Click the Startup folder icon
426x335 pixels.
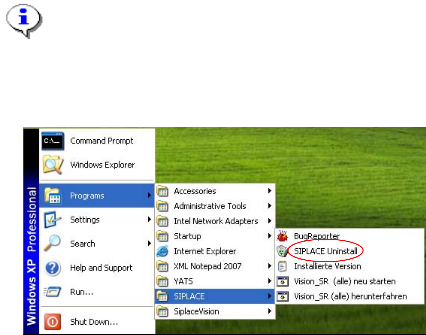(x=162, y=236)
